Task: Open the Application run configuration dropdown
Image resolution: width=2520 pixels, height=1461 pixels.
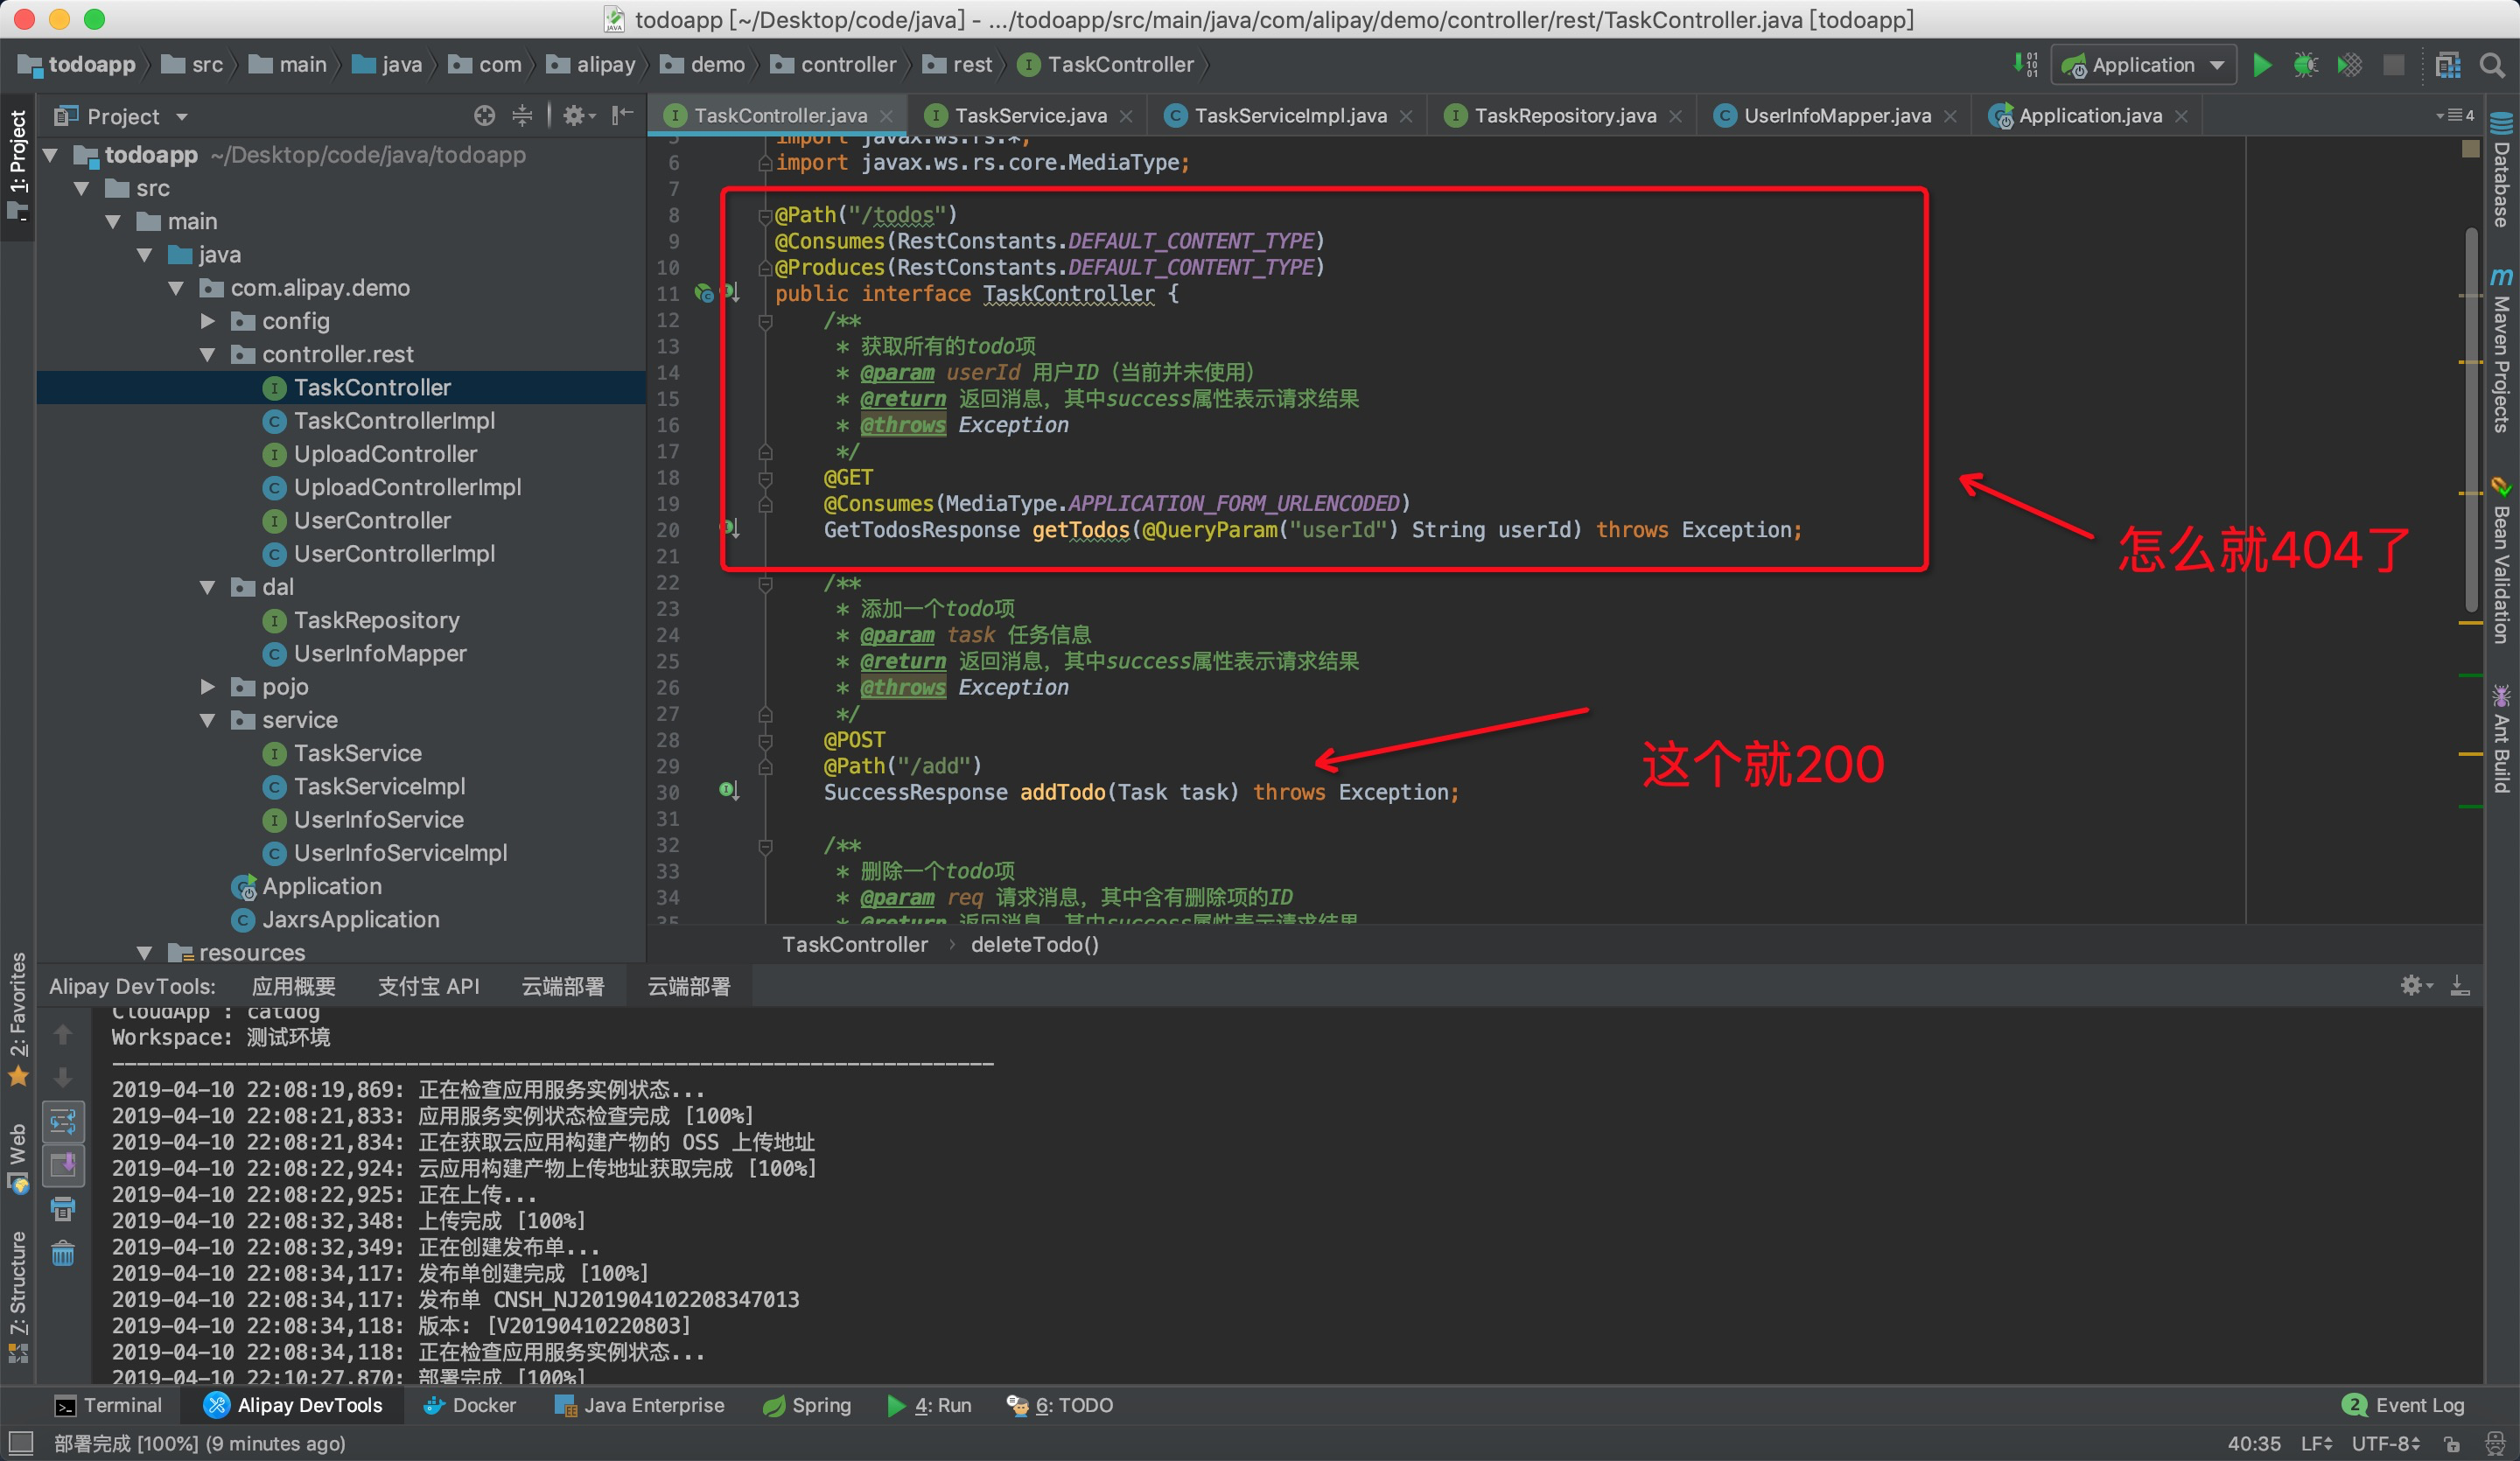Action: pos(2144,66)
